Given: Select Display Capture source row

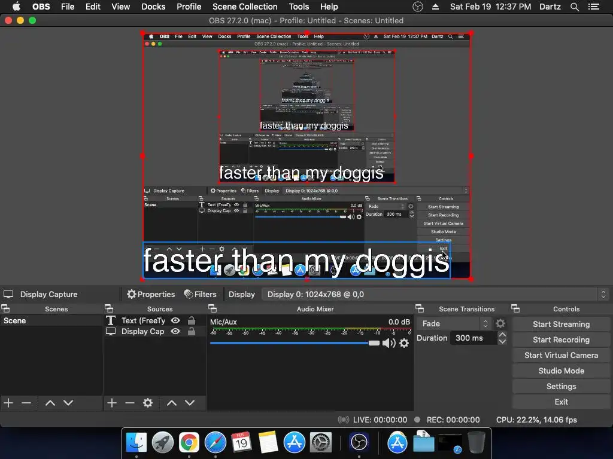Looking at the screenshot, I should (x=155, y=331).
